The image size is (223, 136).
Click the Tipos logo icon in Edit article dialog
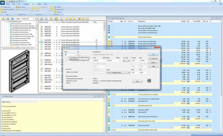pyautogui.click(x=149, y=81)
